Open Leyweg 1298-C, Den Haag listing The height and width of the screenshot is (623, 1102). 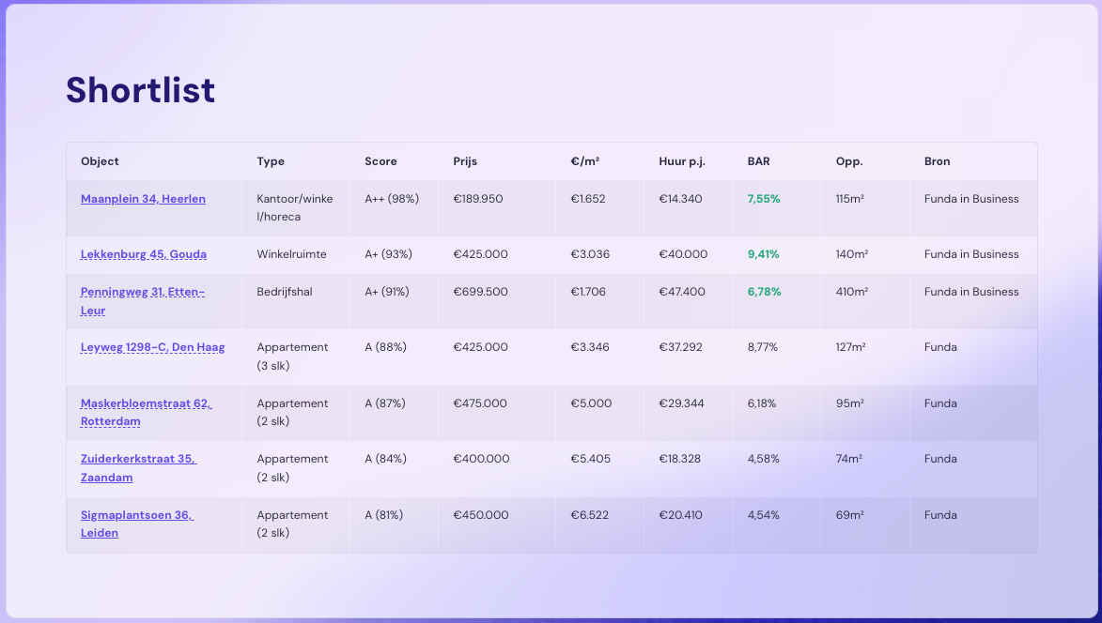coord(152,347)
